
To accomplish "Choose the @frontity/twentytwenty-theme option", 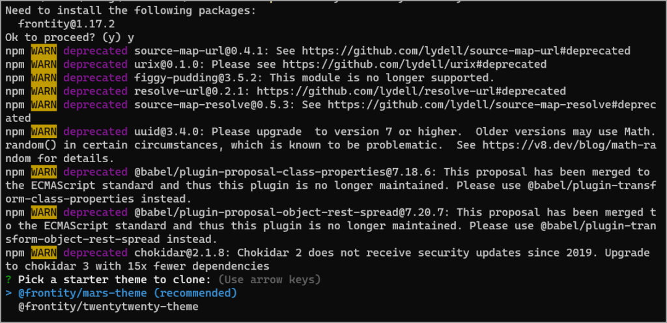I will click(107, 306).
